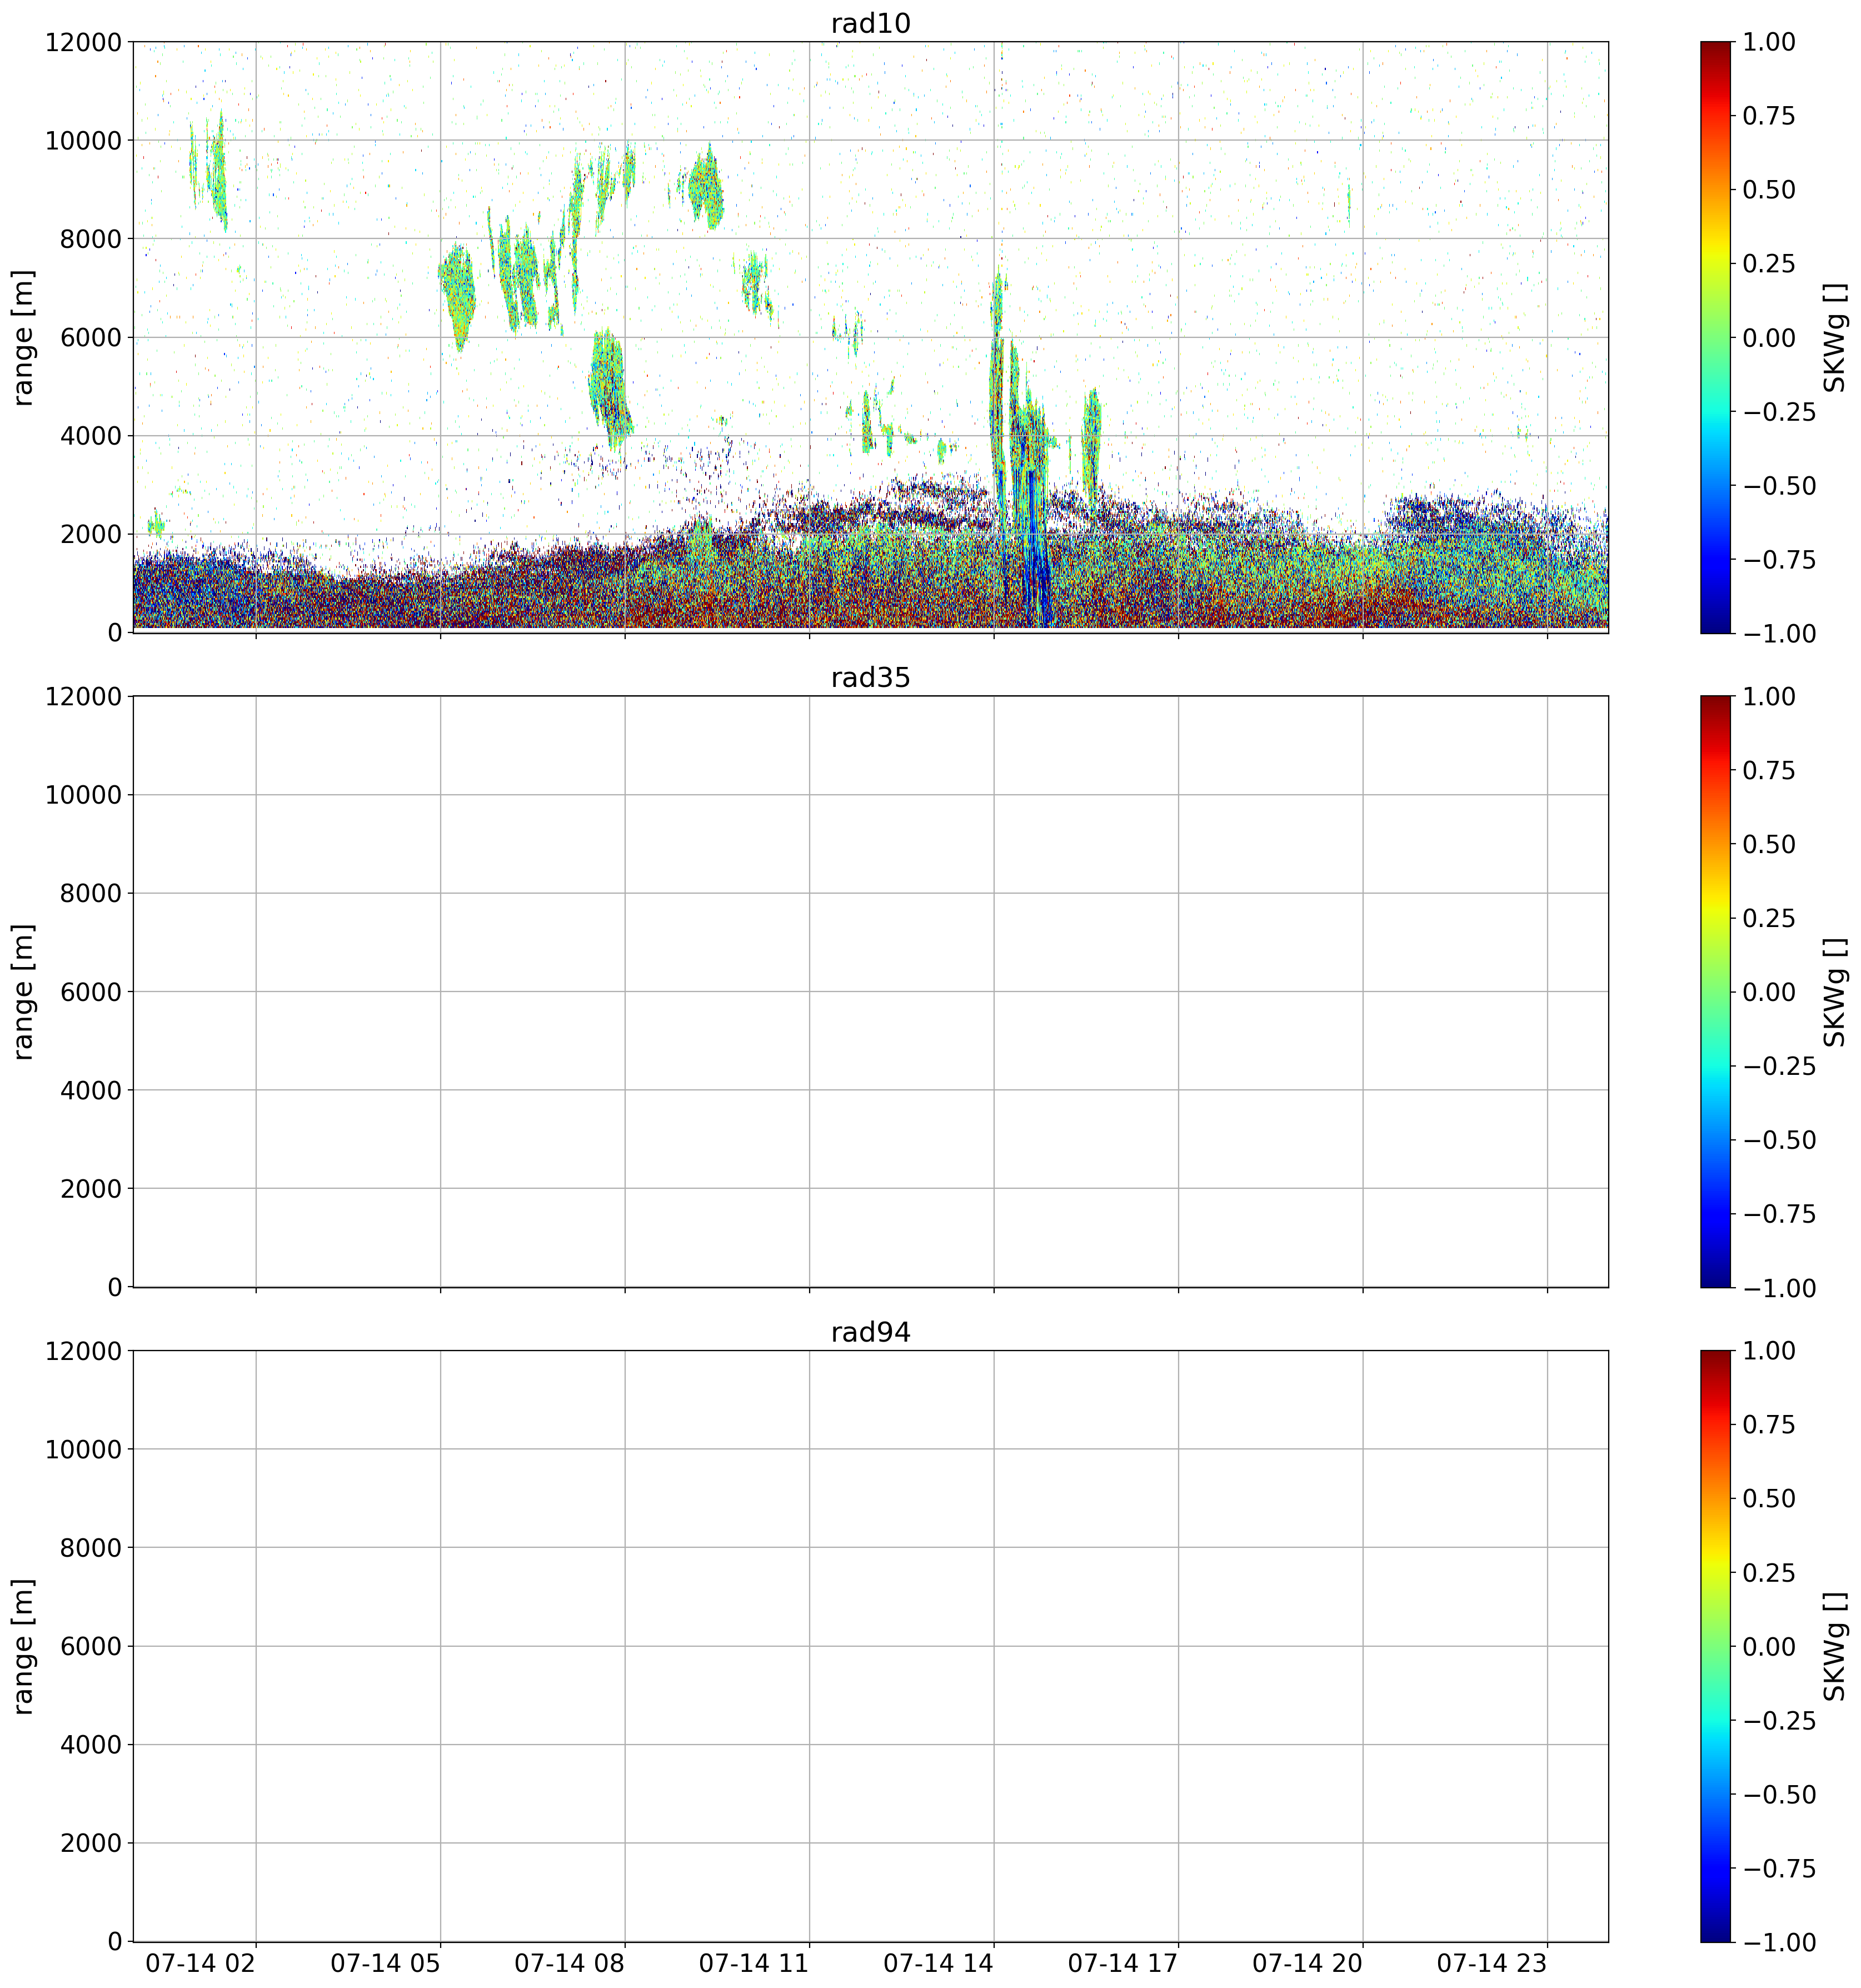Click the 8000 tick on rad10 y-axis
The height and width of the screenshot is (1988, 1861).
tap(91, 239)
